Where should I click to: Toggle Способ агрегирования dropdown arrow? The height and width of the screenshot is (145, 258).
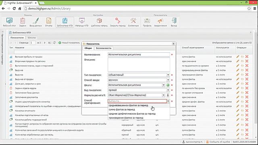pyautogui.click(x=168, y=101)
